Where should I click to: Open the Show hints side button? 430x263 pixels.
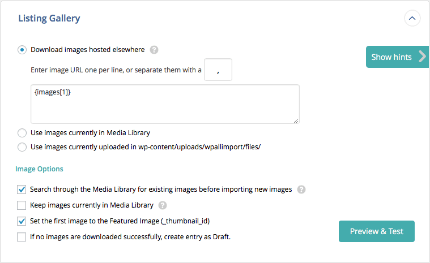click(x=397, y=57)
